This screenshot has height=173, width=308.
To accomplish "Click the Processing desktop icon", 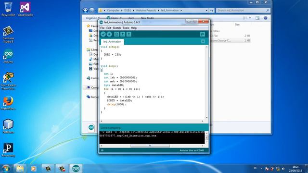I will coord(8,150).
